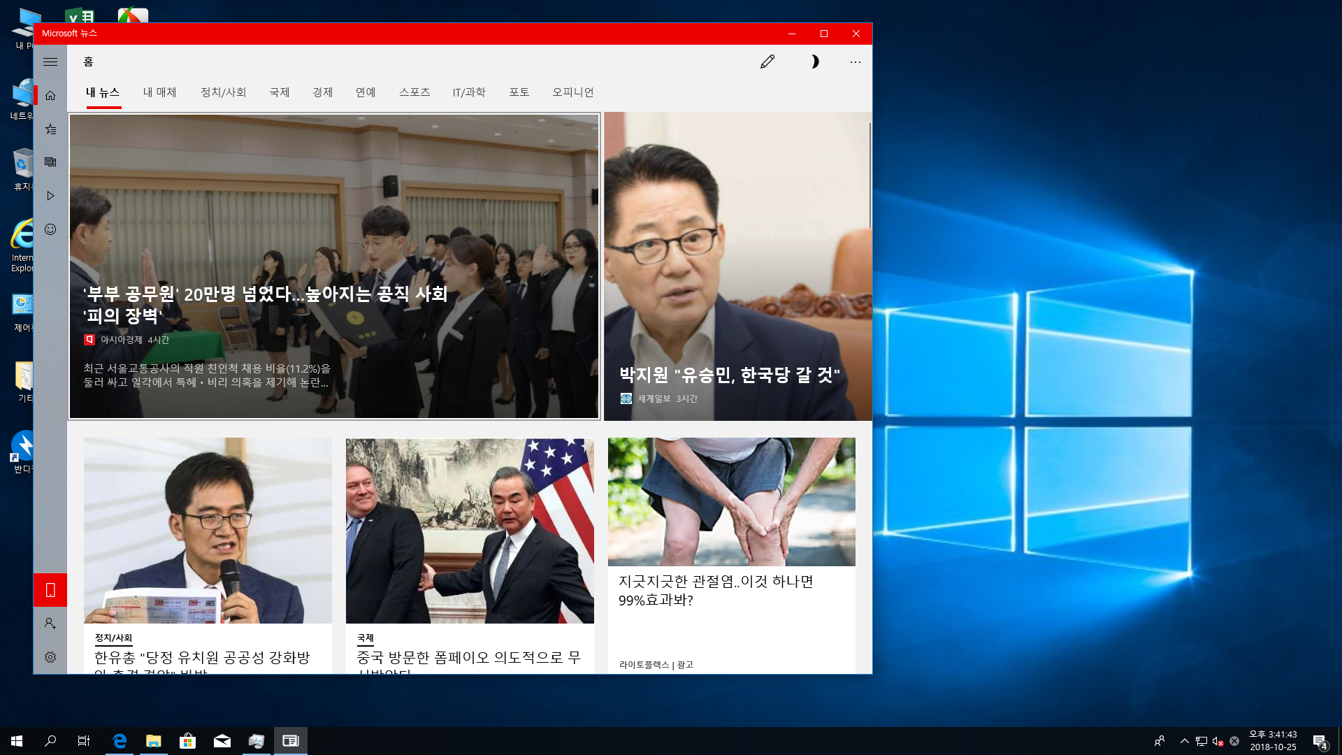The width and height of the screenshot is (1342, 755).
Task: Switch to the IT/과학 tab
Action: point(469,92)
